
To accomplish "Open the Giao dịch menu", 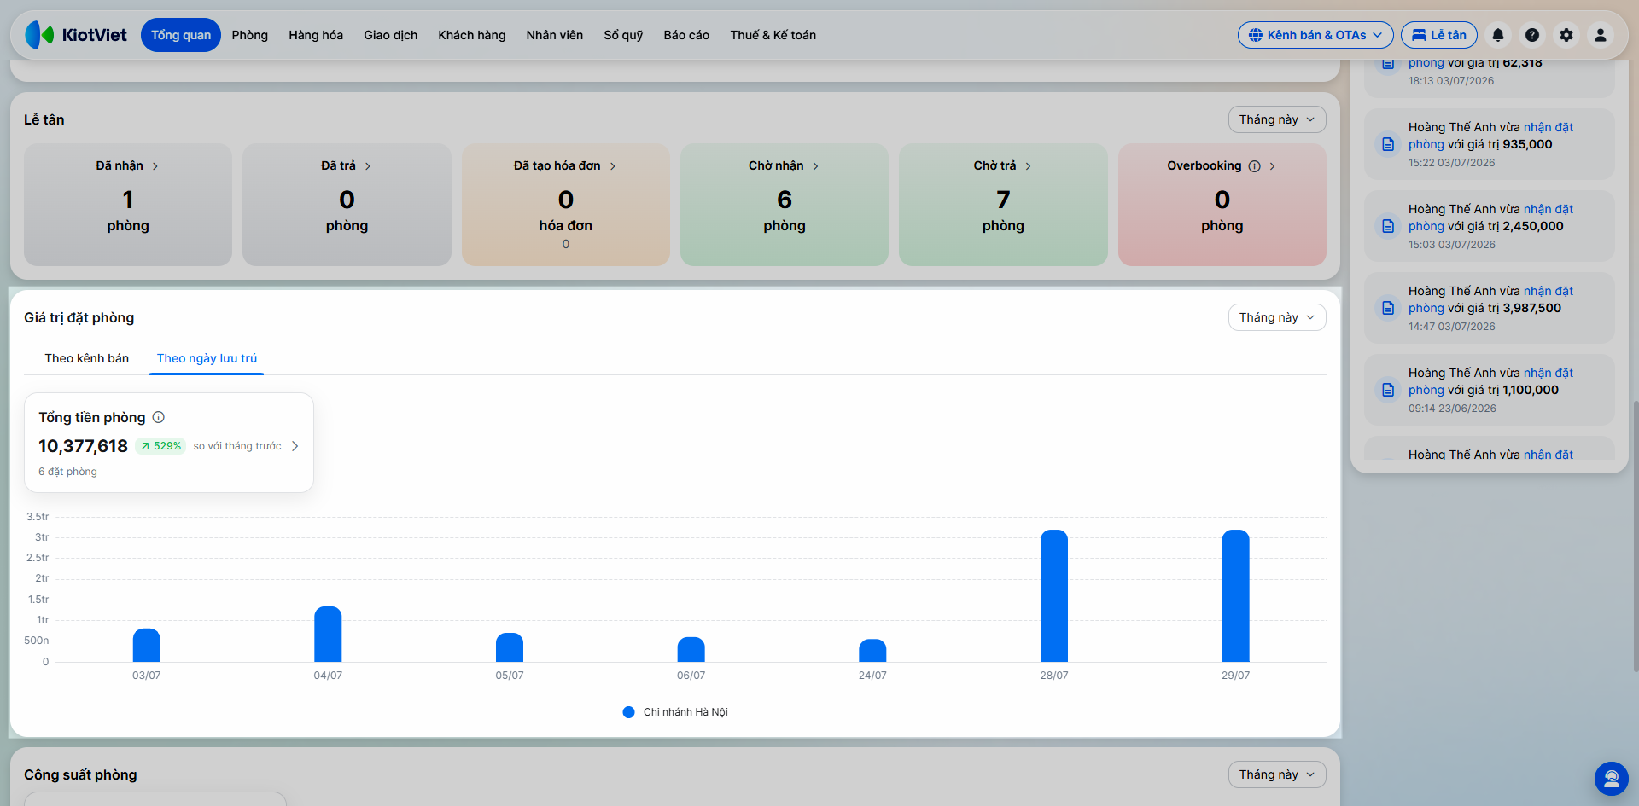I will click(x=391, y=35).
